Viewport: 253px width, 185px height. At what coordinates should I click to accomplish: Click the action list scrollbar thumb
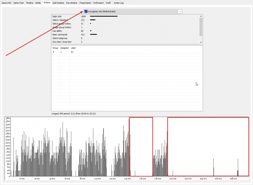pyautogui.click(x=201, y=27)
